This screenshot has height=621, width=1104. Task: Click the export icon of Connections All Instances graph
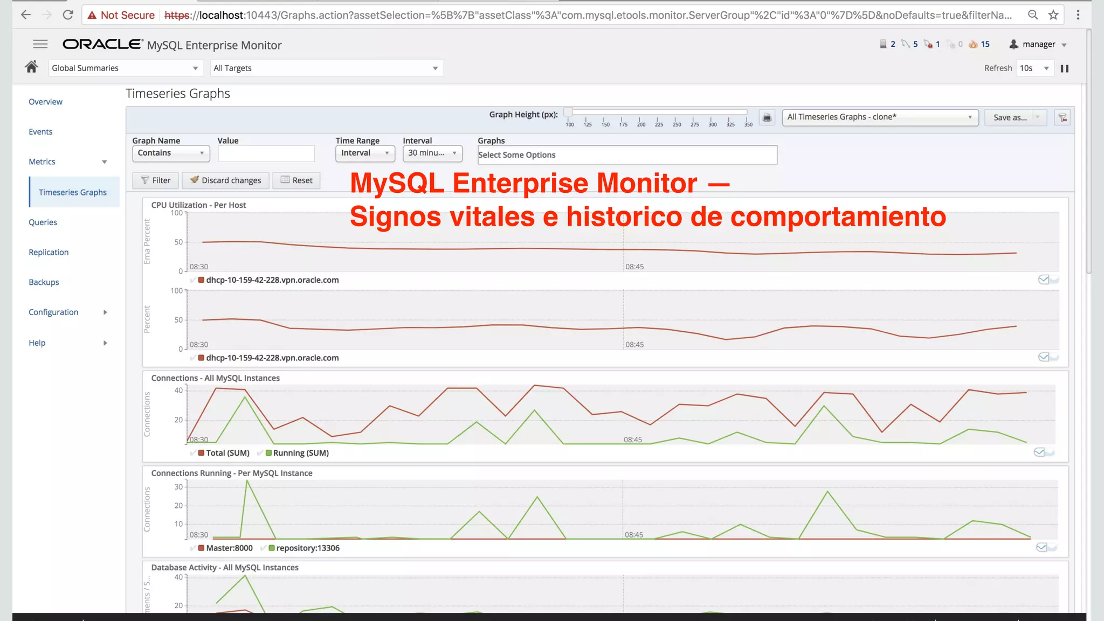point(1039,452)
